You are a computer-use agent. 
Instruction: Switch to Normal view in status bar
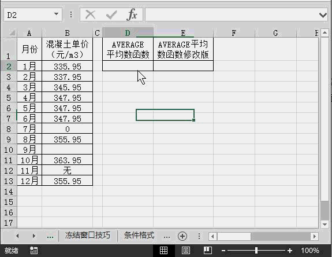click(x=163, y=251)
